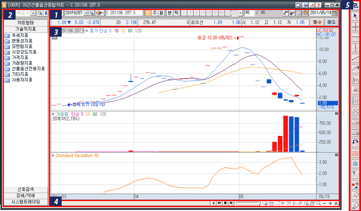Screen dimensions: 361x211
Task: Click the minus zoom-out icon in bottom toolbar
Action: pos(324,203)
